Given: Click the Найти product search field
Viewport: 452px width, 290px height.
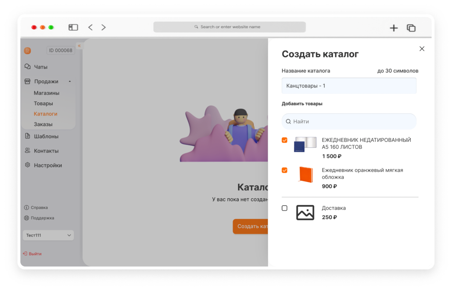Looking at the screenshot, I should (x=349, y=121).
